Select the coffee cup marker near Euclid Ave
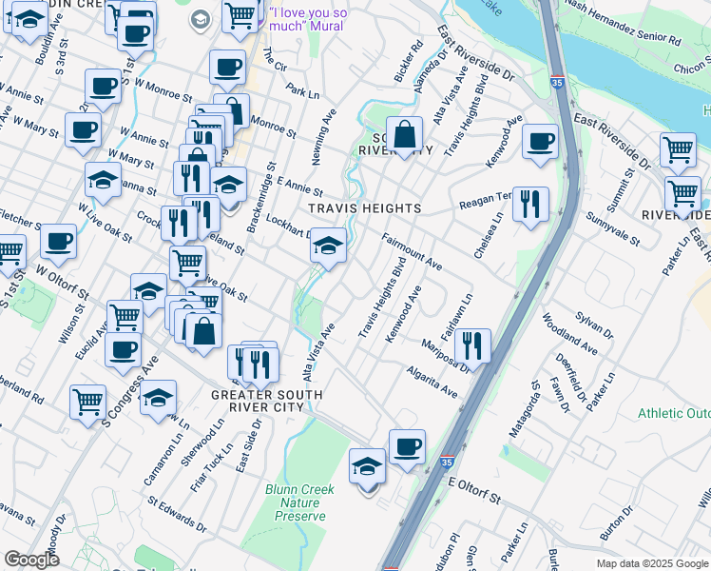Screen dimensions: 711x571 pos(123,349)
